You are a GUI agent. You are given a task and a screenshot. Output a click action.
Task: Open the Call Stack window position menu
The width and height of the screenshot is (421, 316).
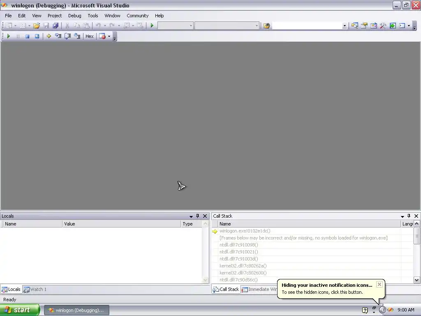[x=402, y=216]
